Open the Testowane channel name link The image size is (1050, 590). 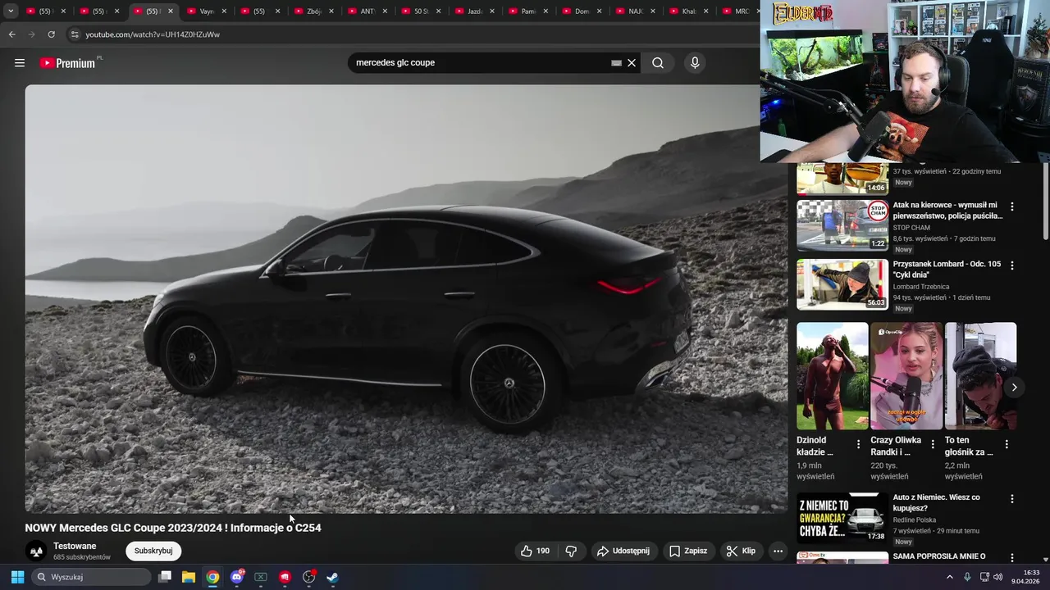click(75, 546)
